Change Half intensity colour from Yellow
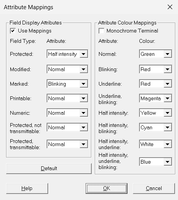Image resolution: width=178 pixels, height=200 pixels. (155, 113)
